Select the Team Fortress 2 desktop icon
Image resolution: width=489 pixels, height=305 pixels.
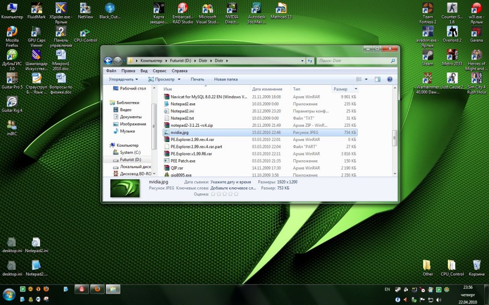pos(427,13)
